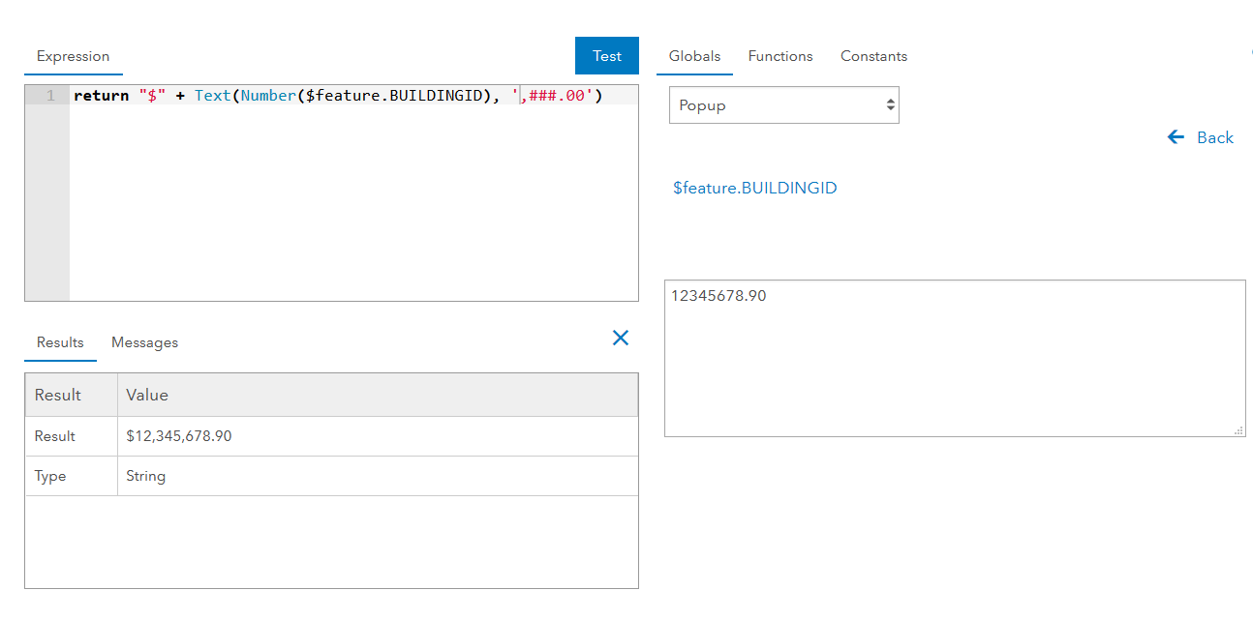
Task: Click line number 1 in the editor gutter
Action: point(50,96)
